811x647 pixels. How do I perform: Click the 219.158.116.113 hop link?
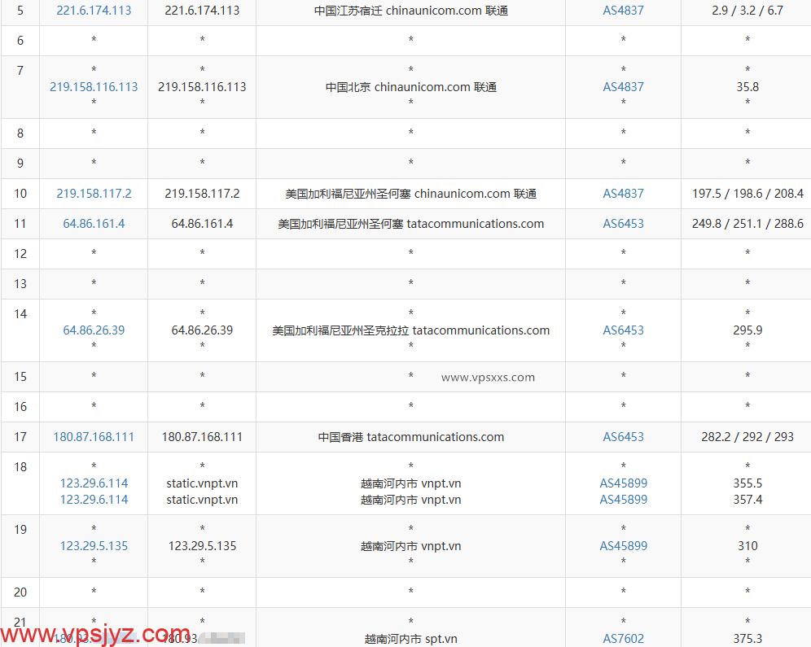[x=93, y=87]
